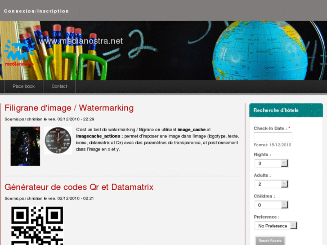Click the QR code image
327x245 pixels.
click(x=37, y=226)
